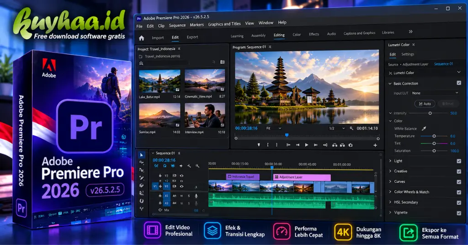Toggle HSL Secondary checkbox
Image resolution: width=468 pixels, height=245 pixels.
click(459, 203)
